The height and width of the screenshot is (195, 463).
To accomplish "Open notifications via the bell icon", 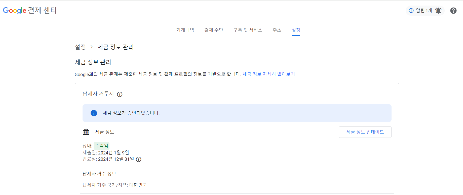I will click(438, 10).
